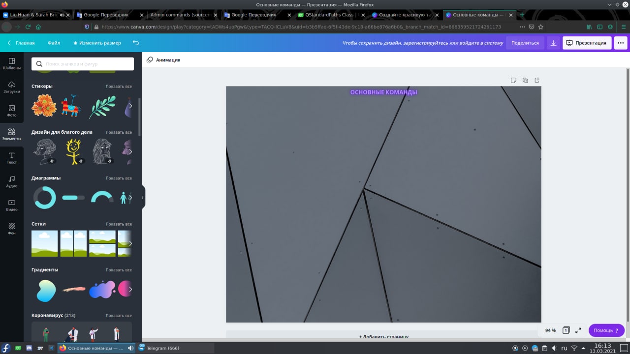Select the ОСНОВНЫЕ КОМАНДЫ title text
The height and width of the screenshot is (354, 630).
383,92
